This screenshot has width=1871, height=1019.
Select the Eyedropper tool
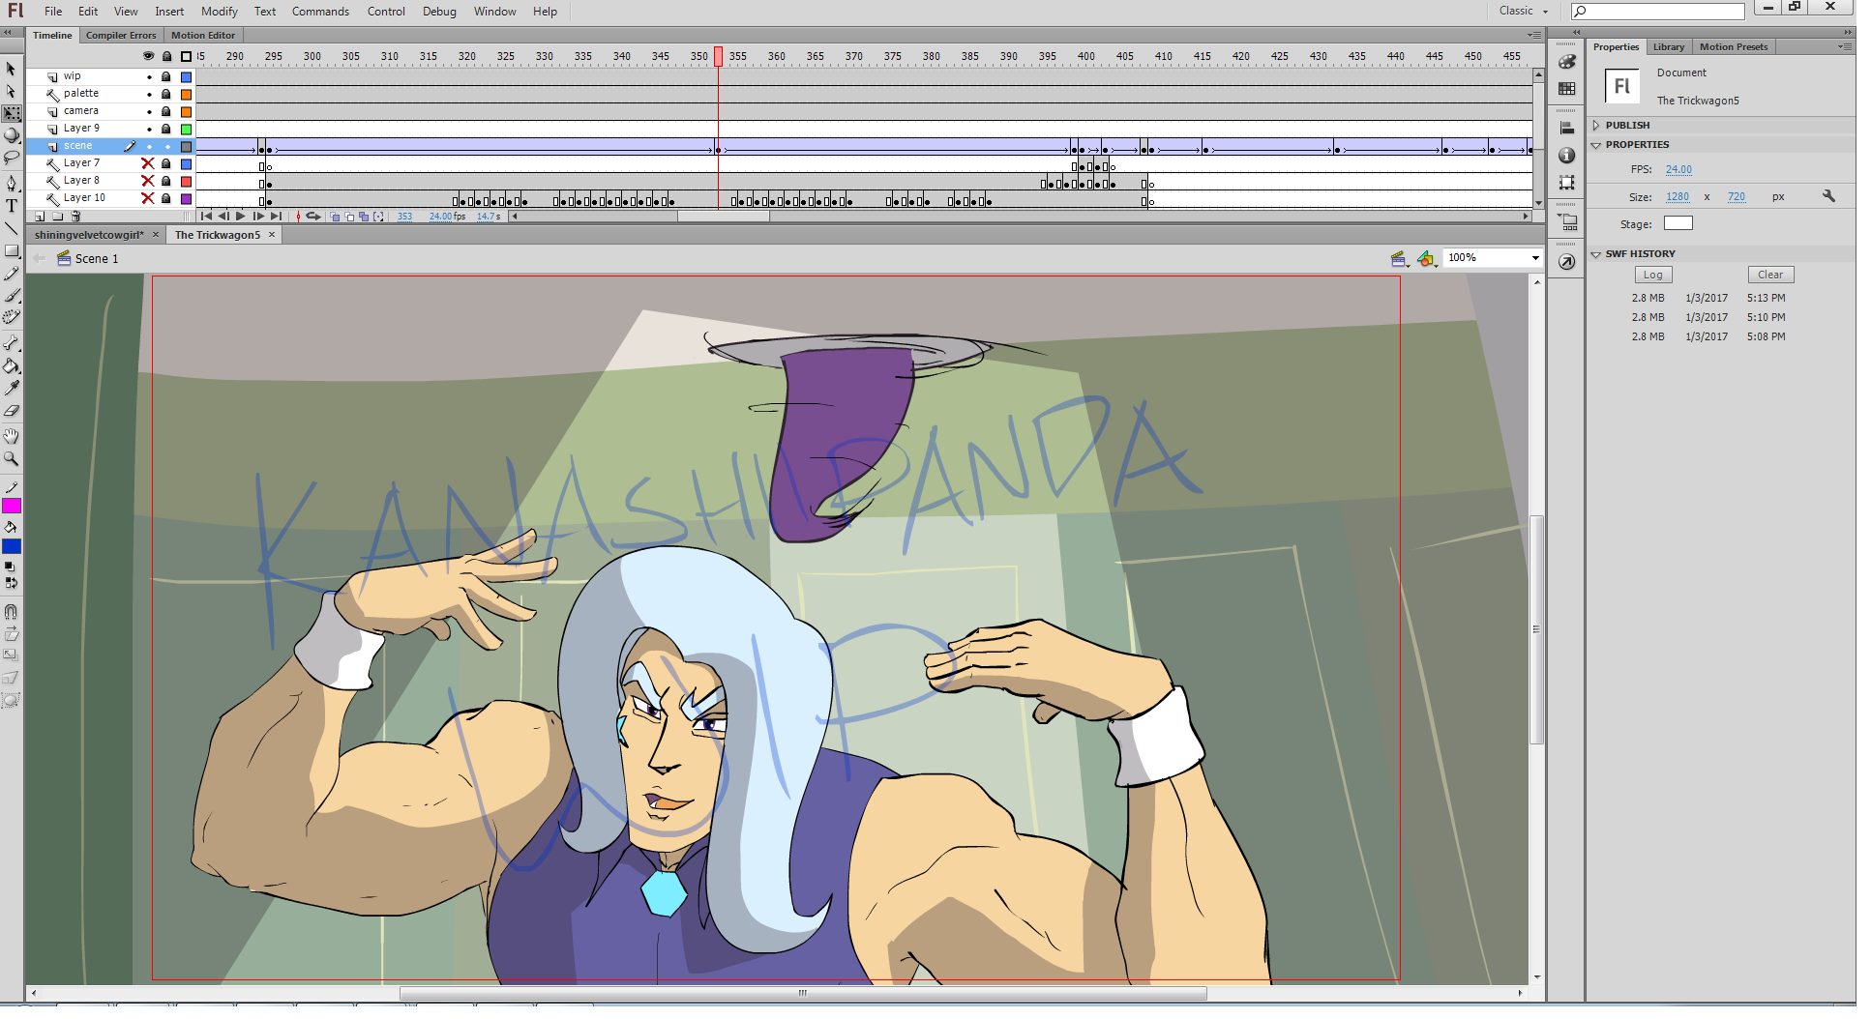pos(12,388)
